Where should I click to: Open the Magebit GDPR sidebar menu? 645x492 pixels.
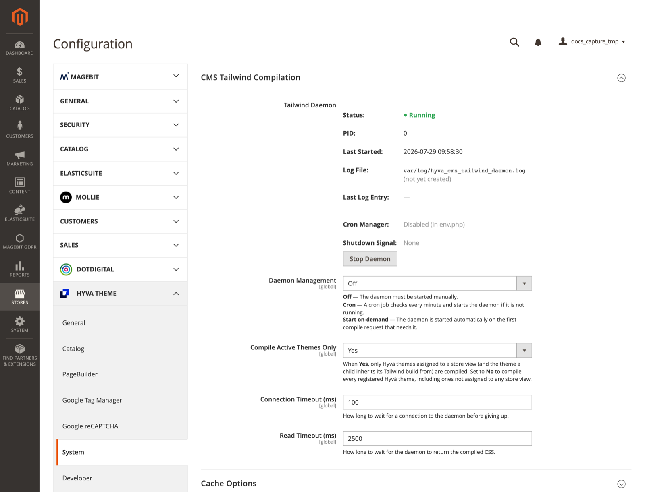pos(20,242)
